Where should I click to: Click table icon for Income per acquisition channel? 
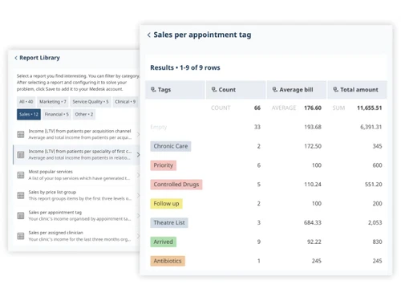pyautogui.click(x=21, y=134)
